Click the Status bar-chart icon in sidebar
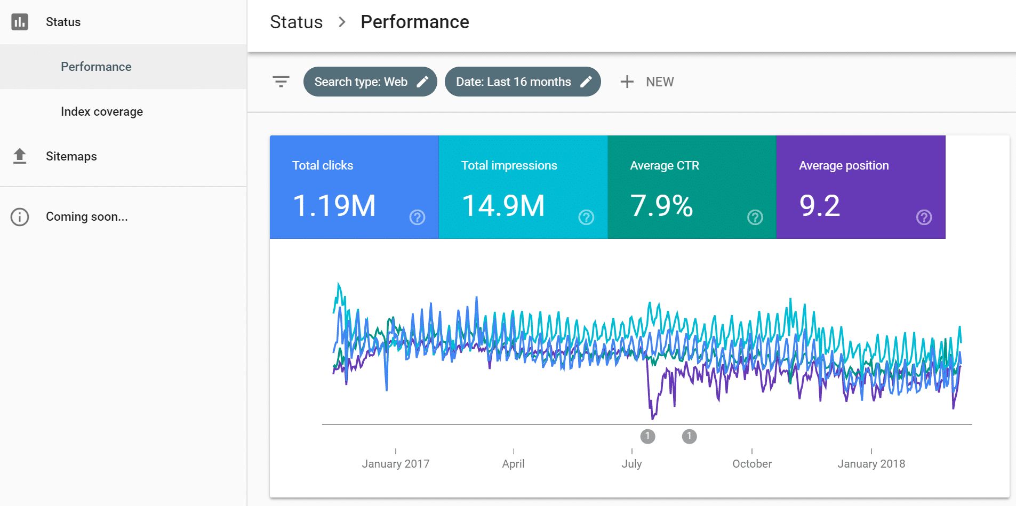 click(19, 22)
